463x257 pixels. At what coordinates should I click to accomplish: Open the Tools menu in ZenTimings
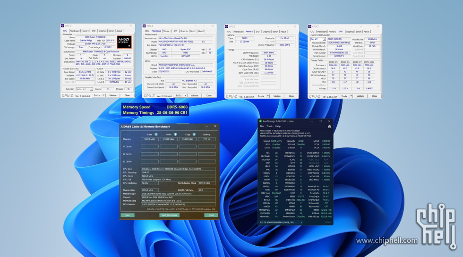[269, 126]
